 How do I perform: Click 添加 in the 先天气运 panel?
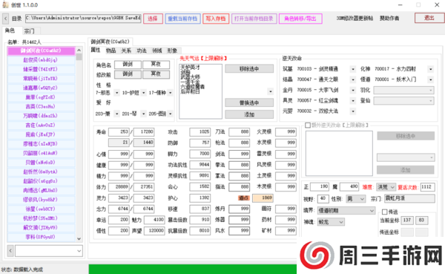pos(249,114)
